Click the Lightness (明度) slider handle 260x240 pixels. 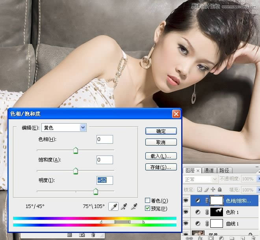point(95,192)
